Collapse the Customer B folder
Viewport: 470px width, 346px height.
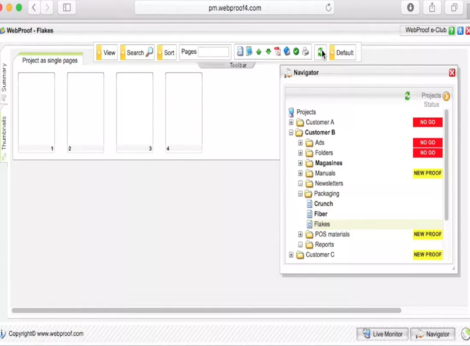(291, 132)
